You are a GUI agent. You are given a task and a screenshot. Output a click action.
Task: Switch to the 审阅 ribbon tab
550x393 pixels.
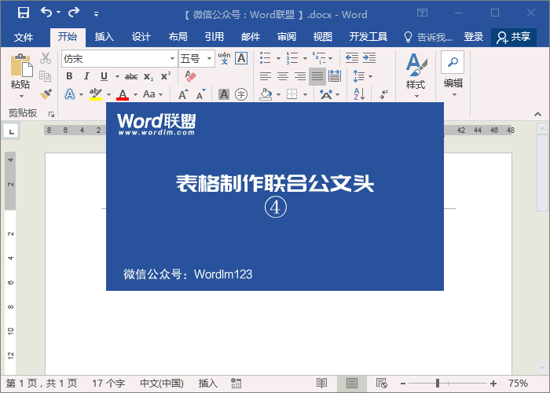point(287,36)
